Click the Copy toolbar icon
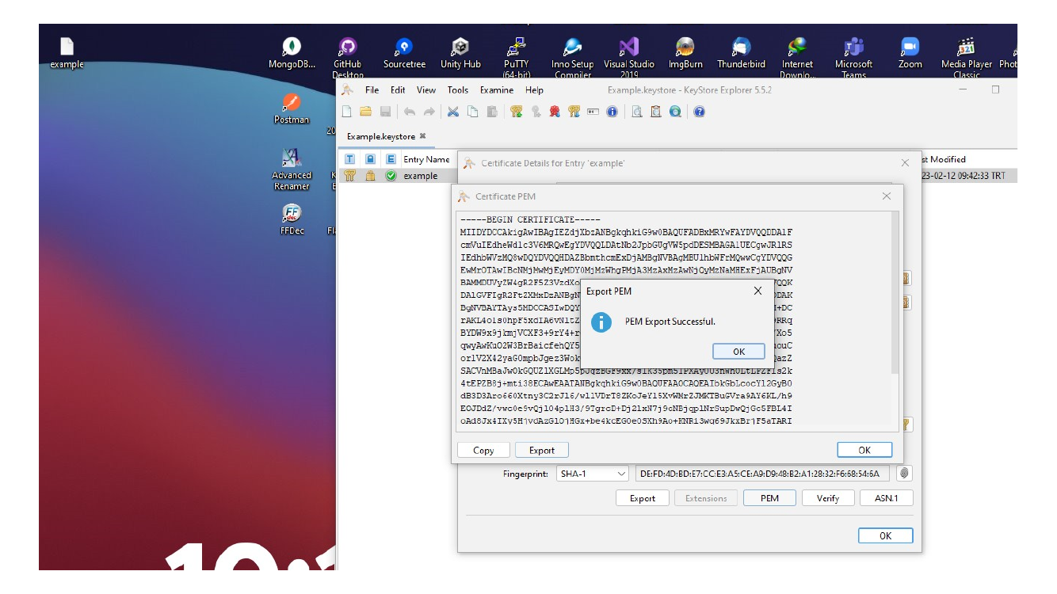Image resolution: width=1057 pixels, height=594 pixels. point(472,112)
